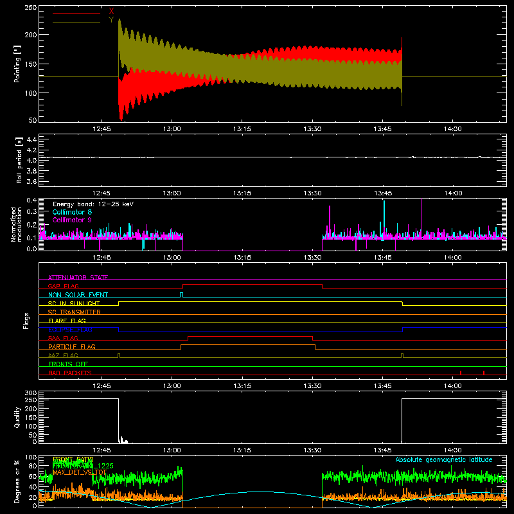
Task: Click the SAA_FLAG label
Action: 63,338
